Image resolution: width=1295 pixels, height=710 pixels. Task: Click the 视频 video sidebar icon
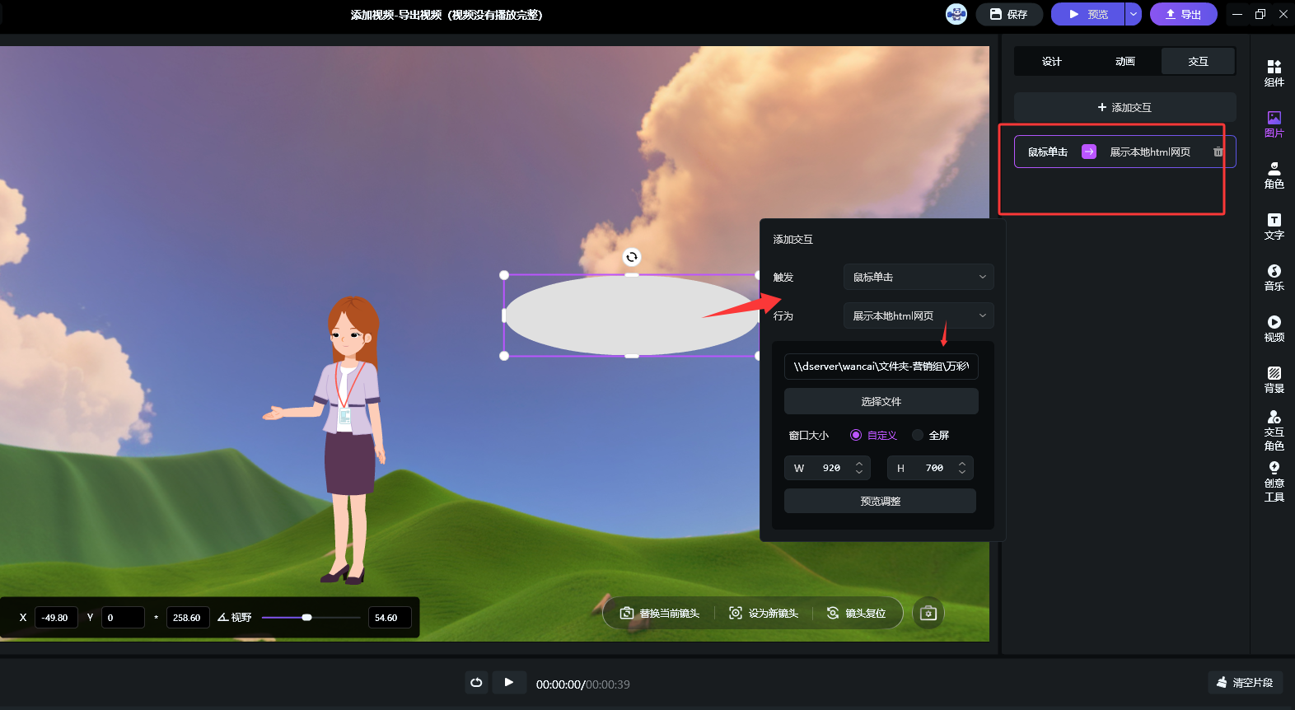[x=1274, y=328]
